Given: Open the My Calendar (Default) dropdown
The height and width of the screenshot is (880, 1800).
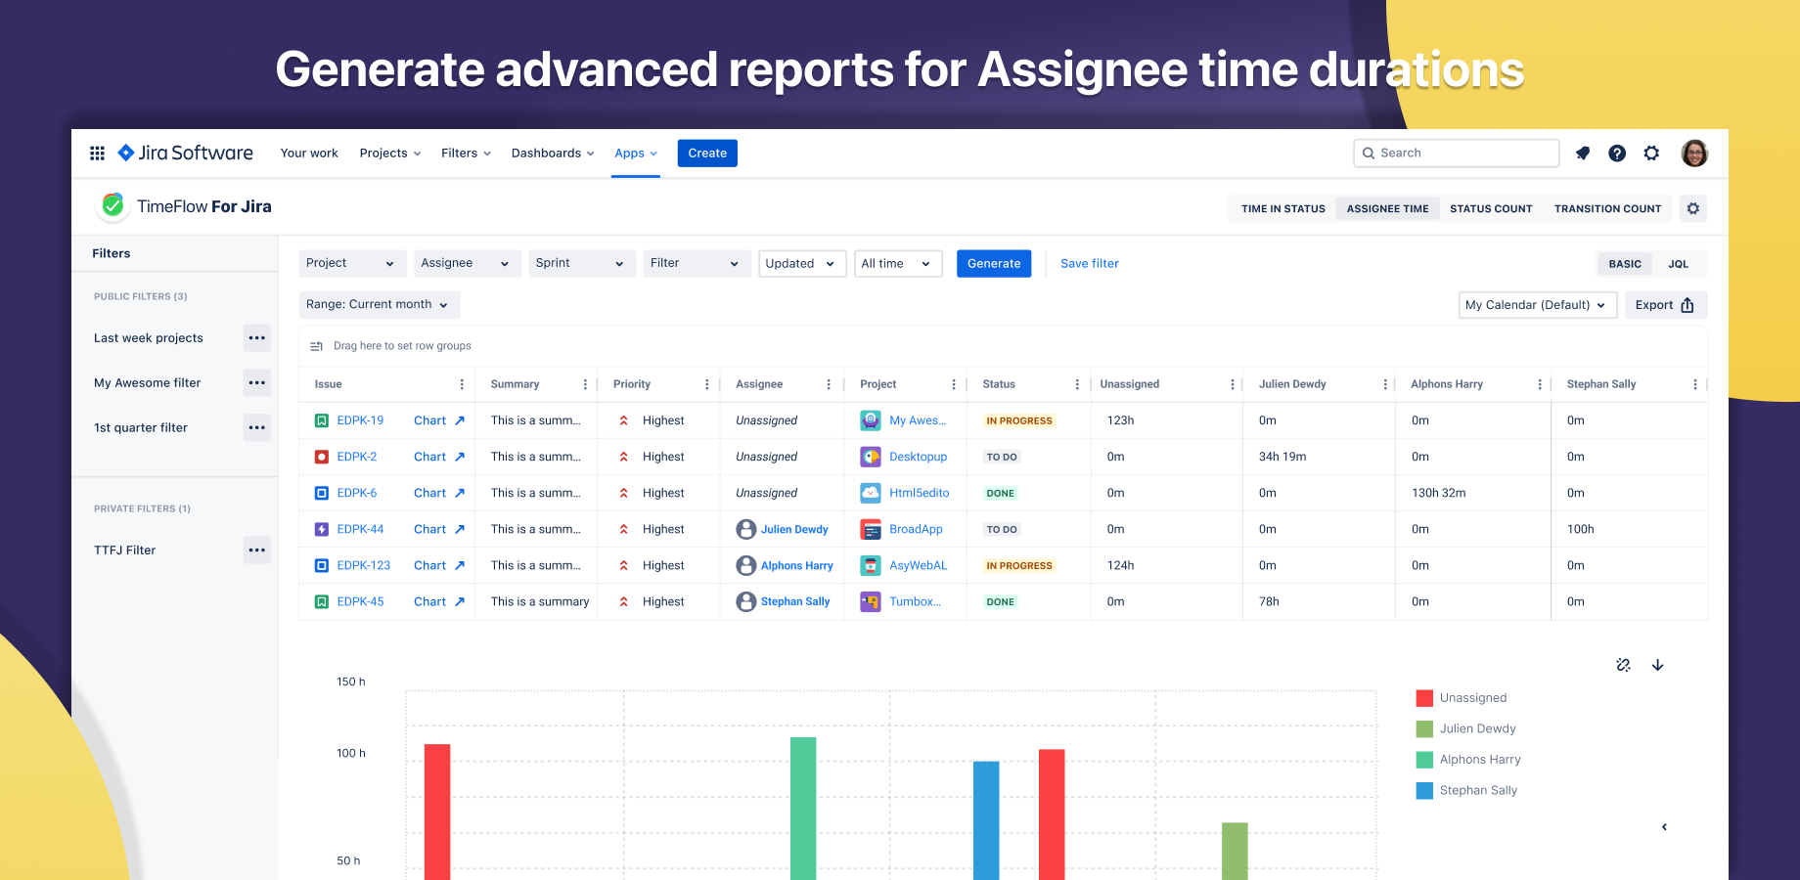Looking at the screenshot, I should 1537,305.
